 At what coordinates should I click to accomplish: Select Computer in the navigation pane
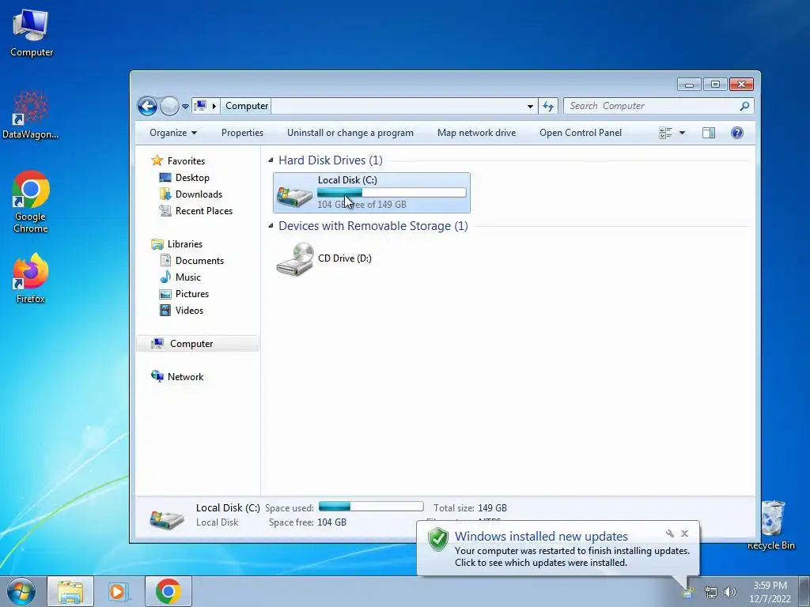[197, 344]
